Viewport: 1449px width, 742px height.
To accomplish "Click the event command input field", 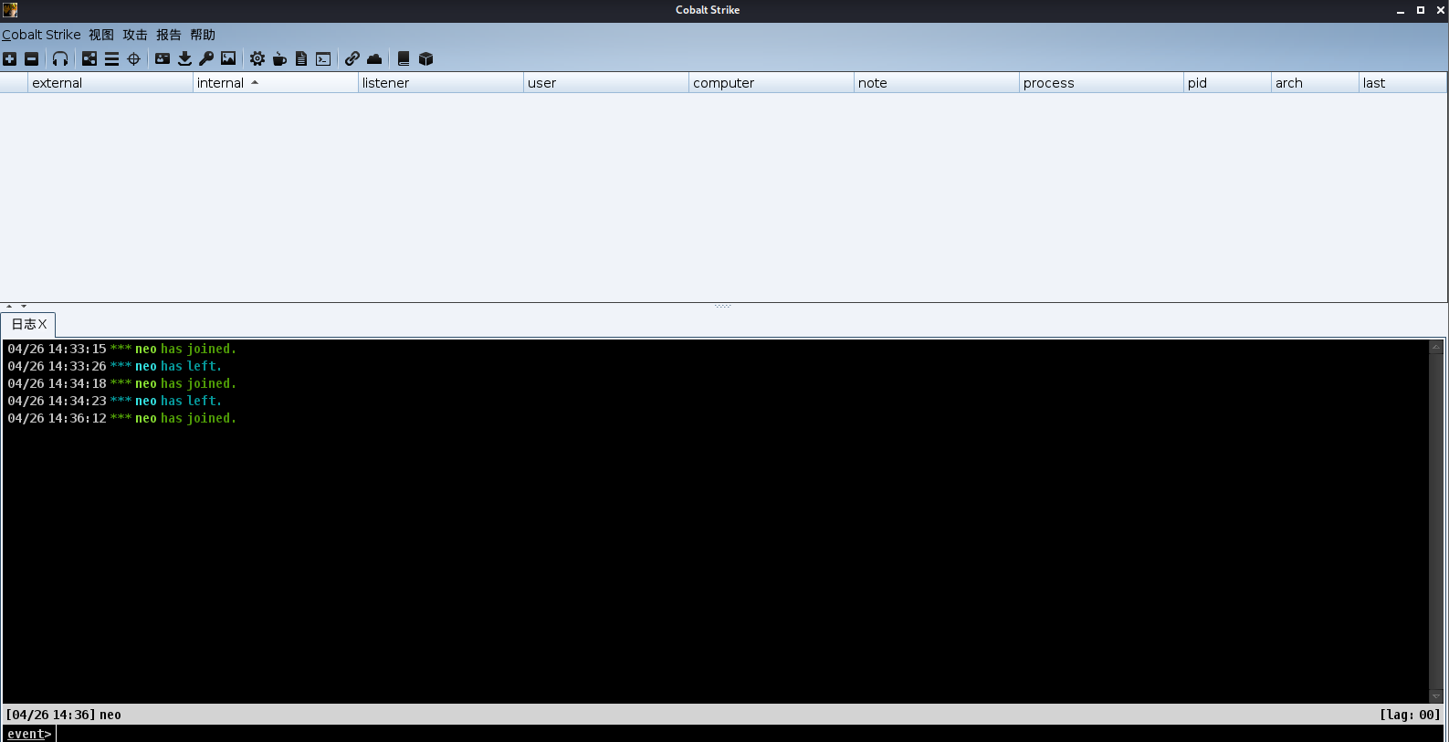I will click(730, 734).
